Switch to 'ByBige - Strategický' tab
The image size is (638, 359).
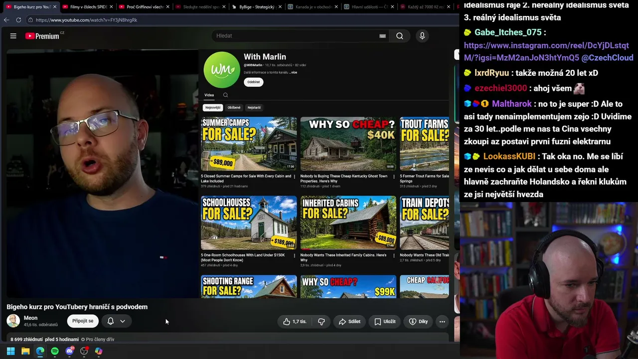pos(257,7)
